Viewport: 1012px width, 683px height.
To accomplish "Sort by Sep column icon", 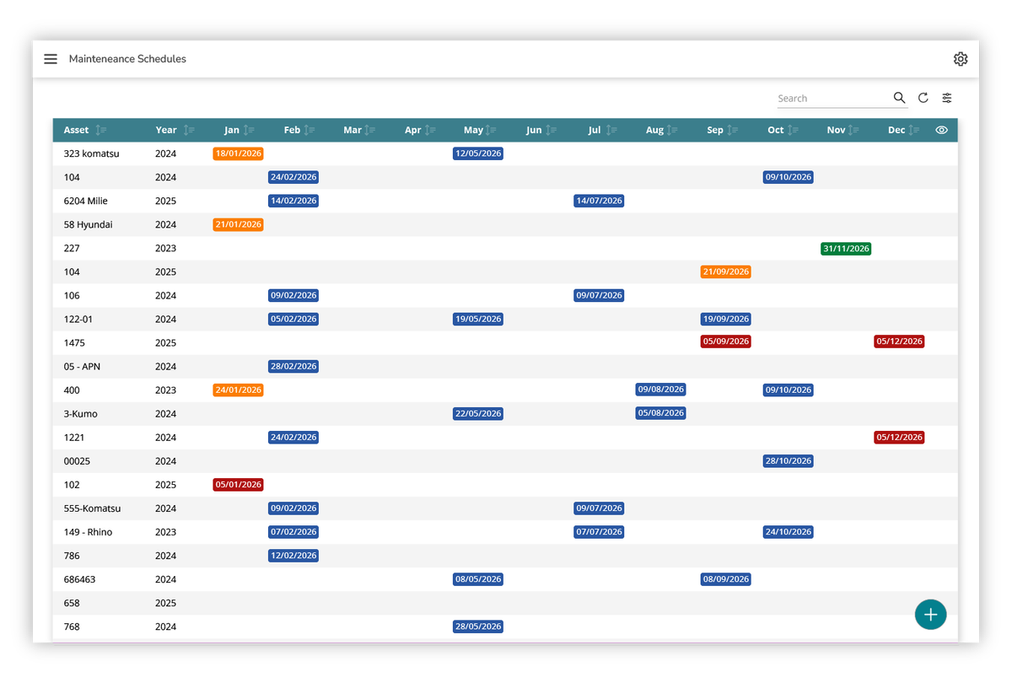I will click(733, 130).
